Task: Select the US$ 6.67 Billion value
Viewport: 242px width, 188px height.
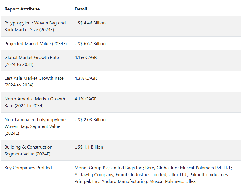Action: tap(90, 43)
